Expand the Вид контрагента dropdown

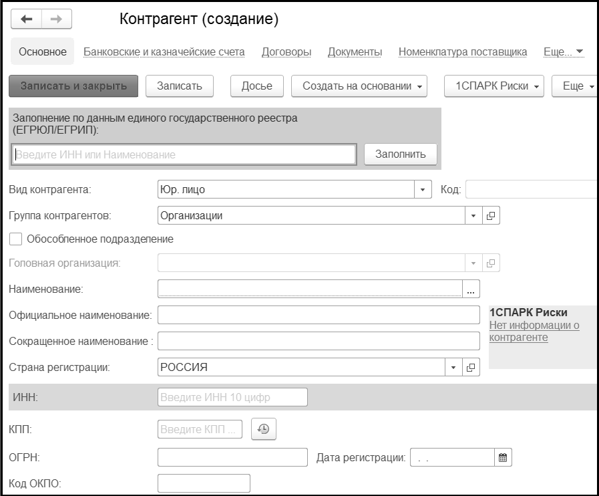tap(423, 190)
